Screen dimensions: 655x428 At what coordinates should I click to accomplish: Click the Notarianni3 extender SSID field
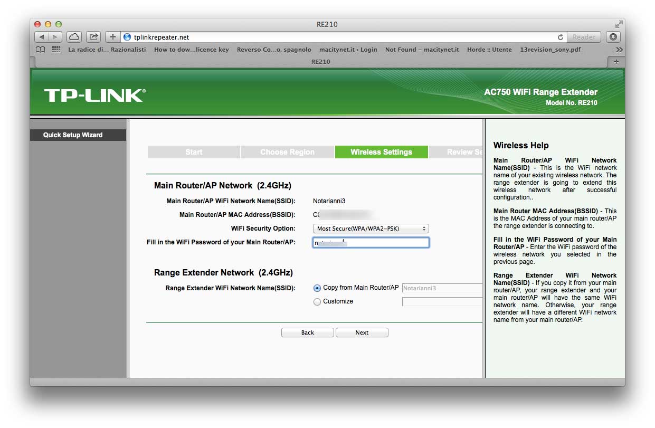tap(442, 288)
